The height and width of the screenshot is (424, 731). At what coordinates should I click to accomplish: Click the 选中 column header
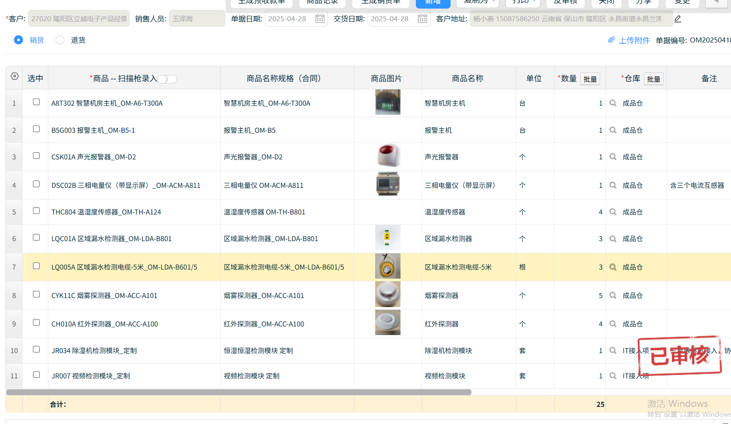pyautogui.click(x=35, y=79)
